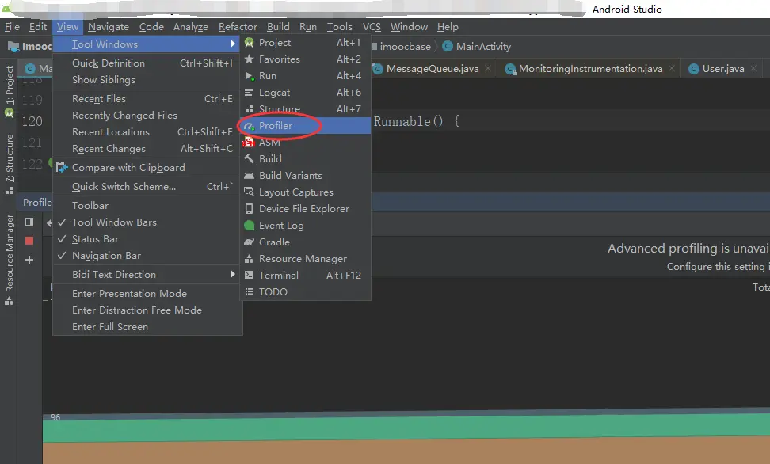Select Quick Definition menu item
This screenshot has height=464, width=770.
point(147,63)
